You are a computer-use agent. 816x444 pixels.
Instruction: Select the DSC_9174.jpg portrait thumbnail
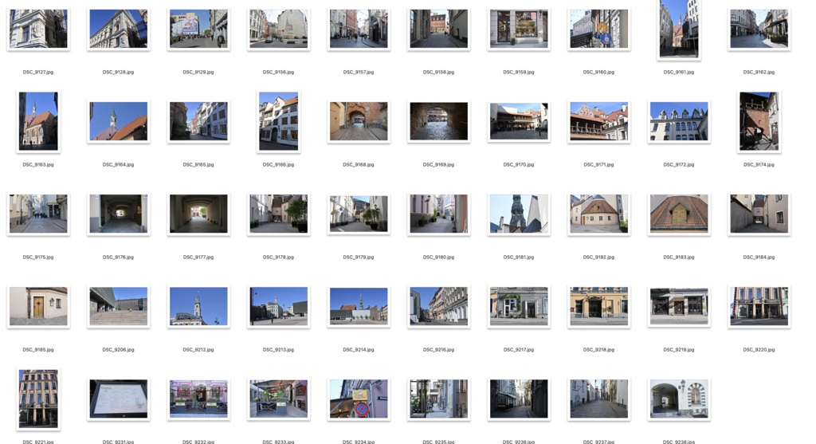tap(759, 121)
